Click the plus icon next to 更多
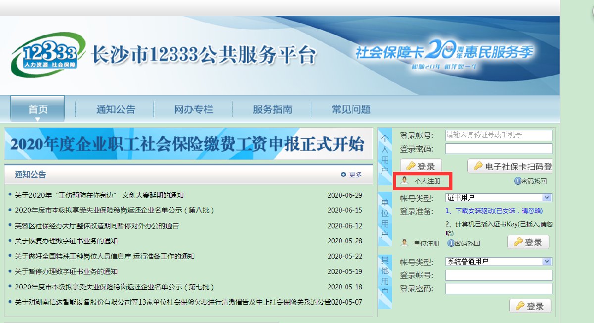This screenshot has height=323, width=594. coord(343,174)
